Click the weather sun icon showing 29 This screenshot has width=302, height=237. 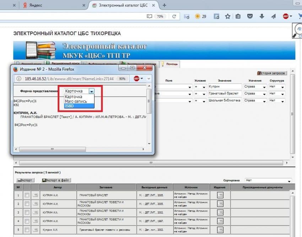pyautogui.click(x=198, y=16)
